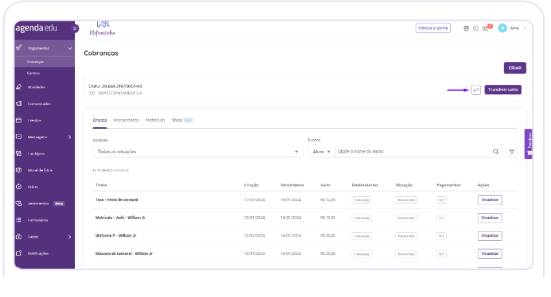
Task: Open the help question mark icon
Action: (x=476, y=28)
